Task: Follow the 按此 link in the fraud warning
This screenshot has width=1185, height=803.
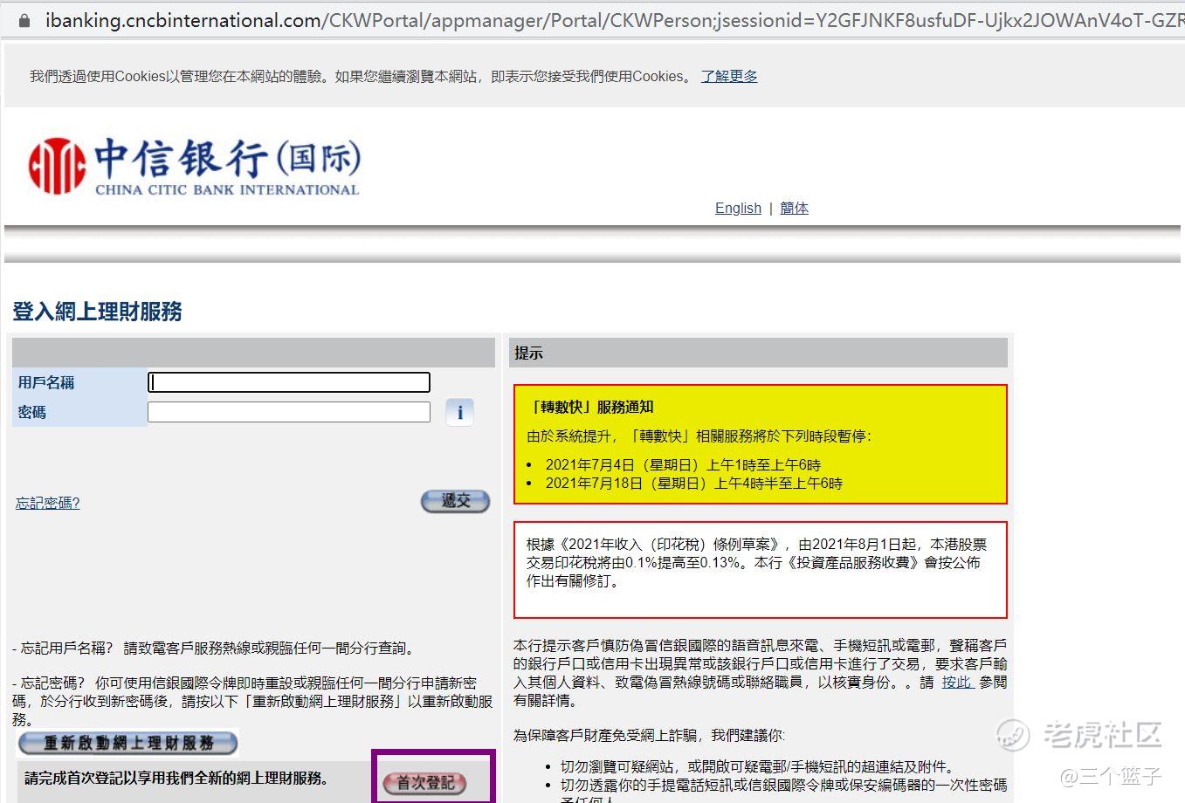Action: tap(957, 682)
